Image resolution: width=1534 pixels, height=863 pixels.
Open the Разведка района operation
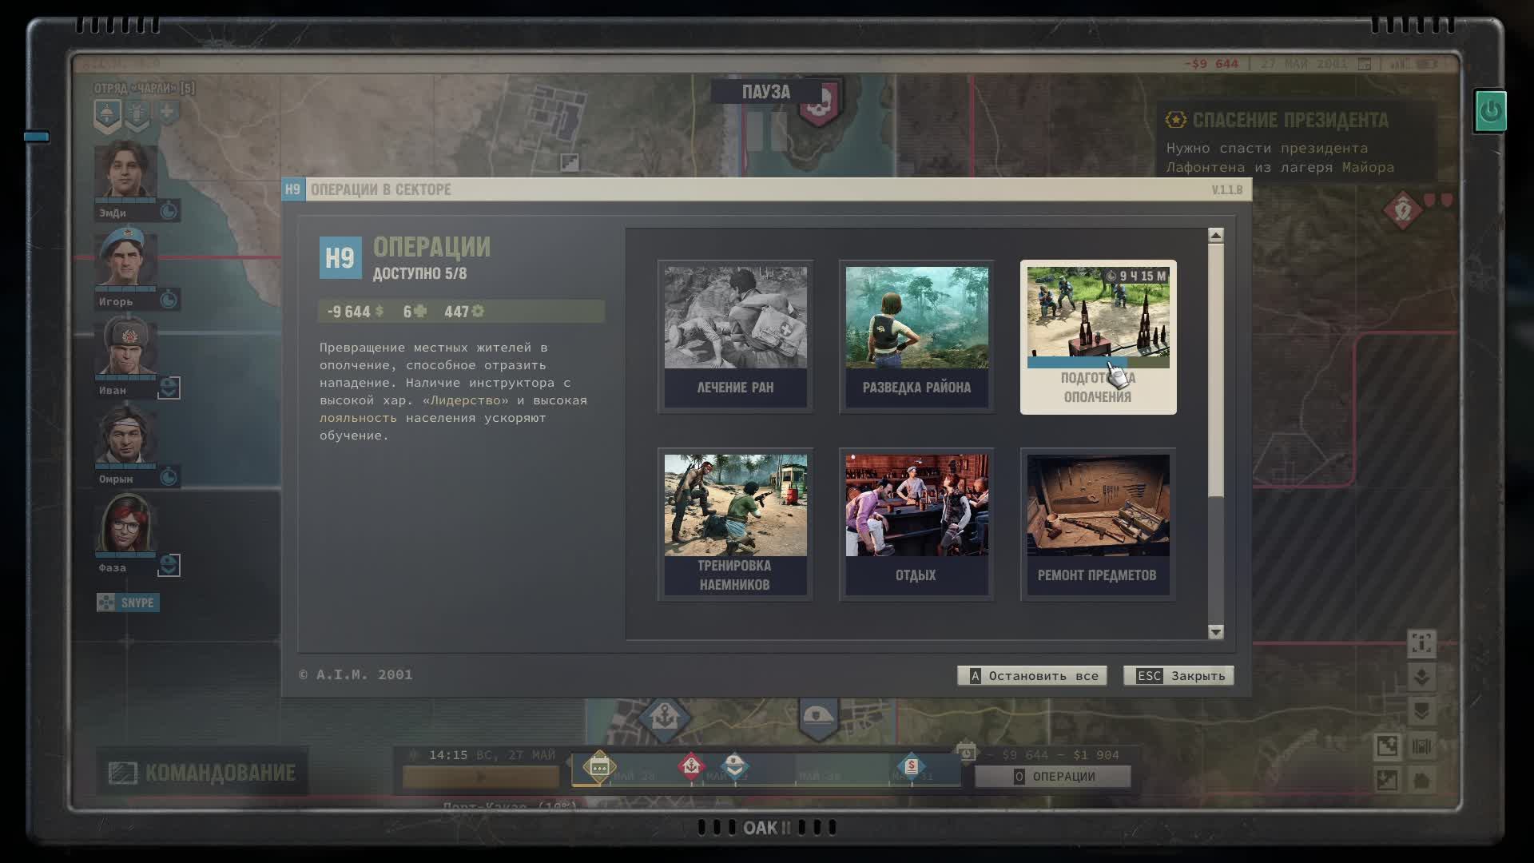click(916, 336)
